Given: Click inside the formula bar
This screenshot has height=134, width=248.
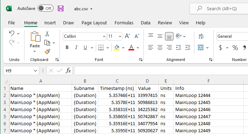Looking at the screenshot, I should point(161,71).
